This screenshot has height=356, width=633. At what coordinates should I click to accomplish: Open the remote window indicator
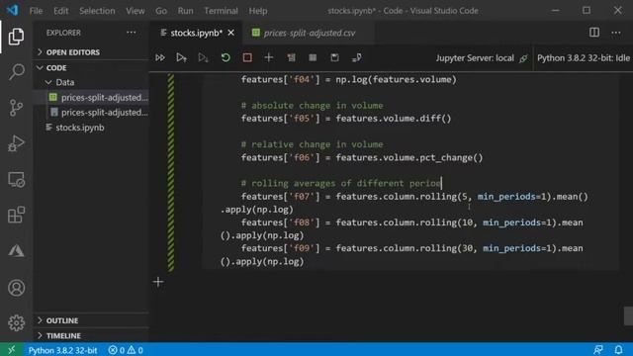click(11, 349)
